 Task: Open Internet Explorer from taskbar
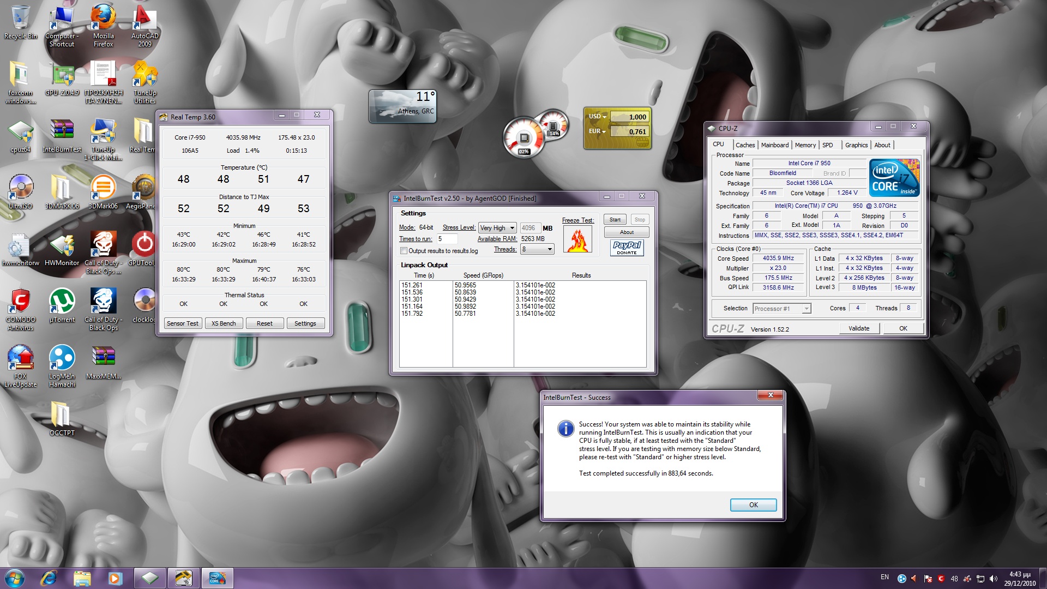tap(49, 578)
